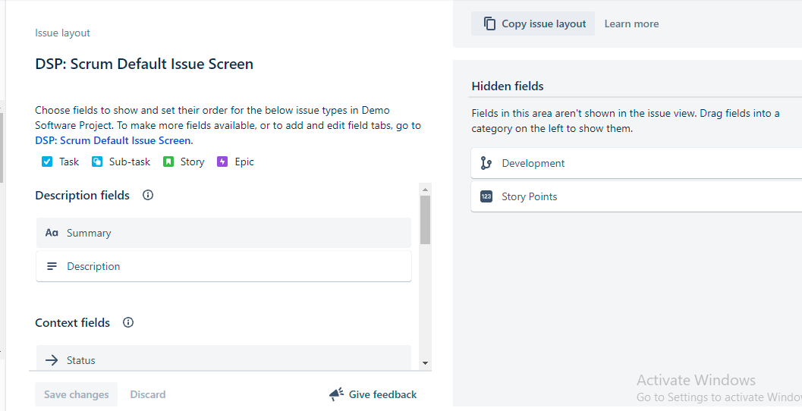Click the blue Task checkbox icon
The image size is (802, 411).
point(47,162)
